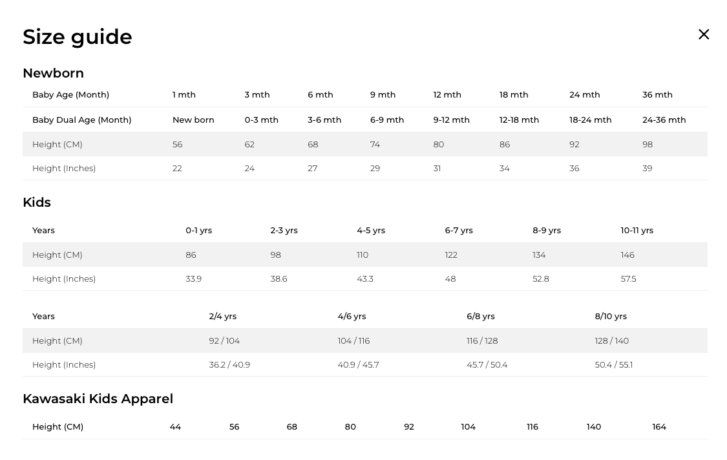Viewport: 727px width, 460px height.
Task: Click the Baby Dual Age (Month) row label
Action: tap(81, 120)
